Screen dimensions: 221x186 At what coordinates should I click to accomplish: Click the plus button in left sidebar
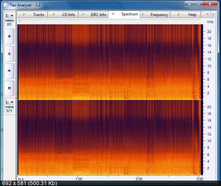click(9, 37)
